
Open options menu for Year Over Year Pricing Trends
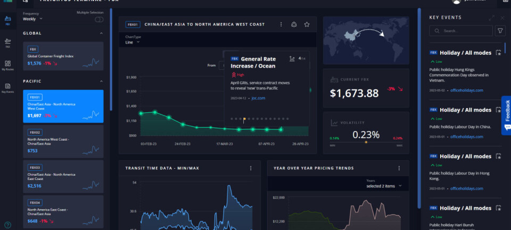pyautogui.click(x=399, y=168)
